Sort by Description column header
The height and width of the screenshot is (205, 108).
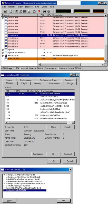click(78, 15)
